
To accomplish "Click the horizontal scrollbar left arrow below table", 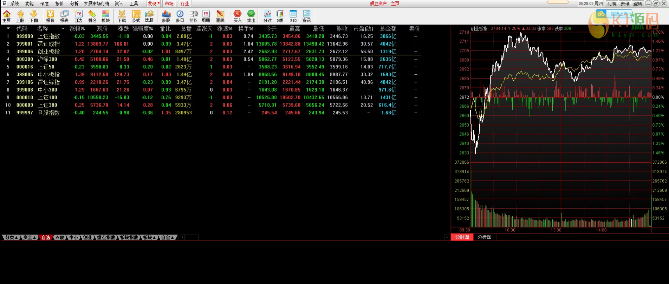I will (182, 237).
